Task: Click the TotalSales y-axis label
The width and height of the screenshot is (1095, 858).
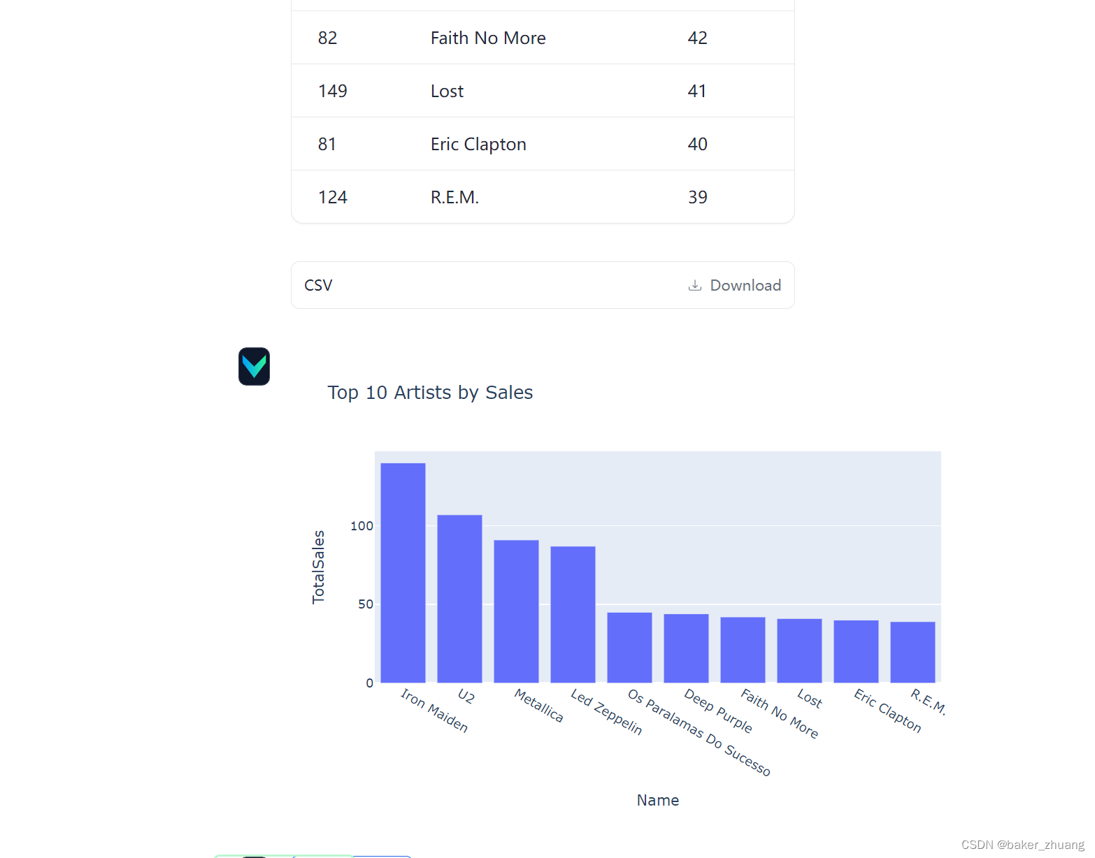Action: pos(318,567)
